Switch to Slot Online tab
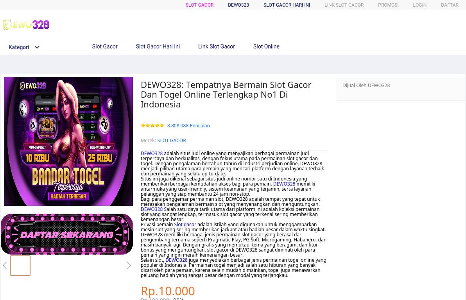This screenshot has height=300, width=466. [266, 46]
